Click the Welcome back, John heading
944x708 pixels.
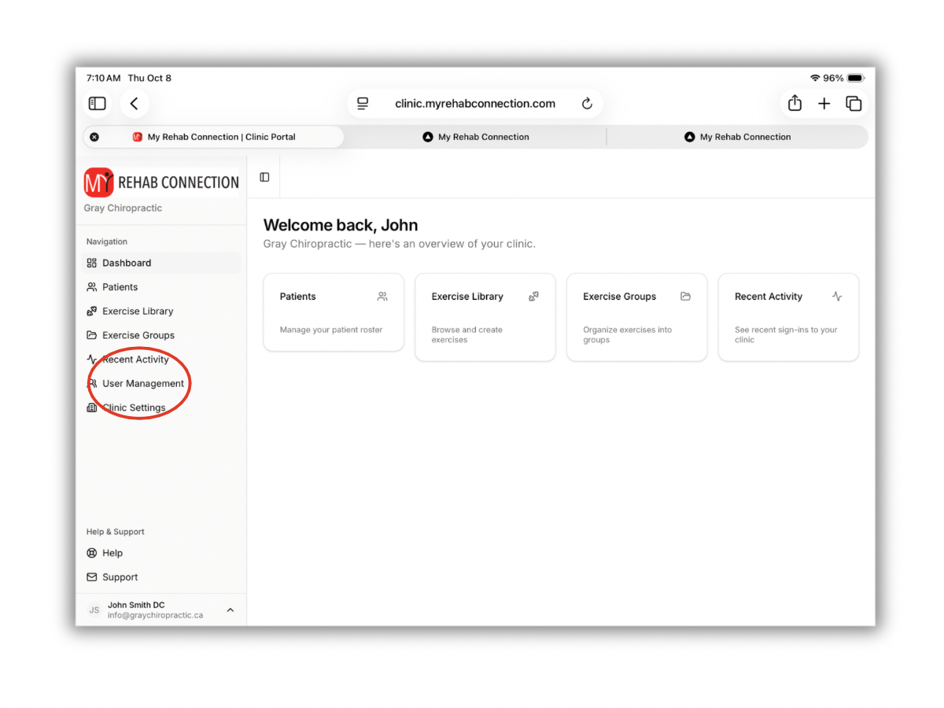pyautogui.click(x=341, y=226)
